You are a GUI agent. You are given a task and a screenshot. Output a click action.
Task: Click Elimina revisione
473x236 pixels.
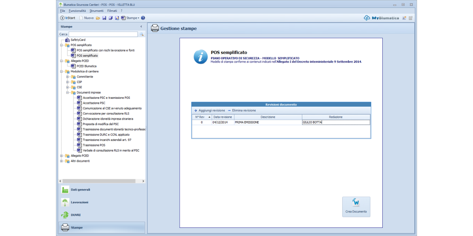(242, 111)
